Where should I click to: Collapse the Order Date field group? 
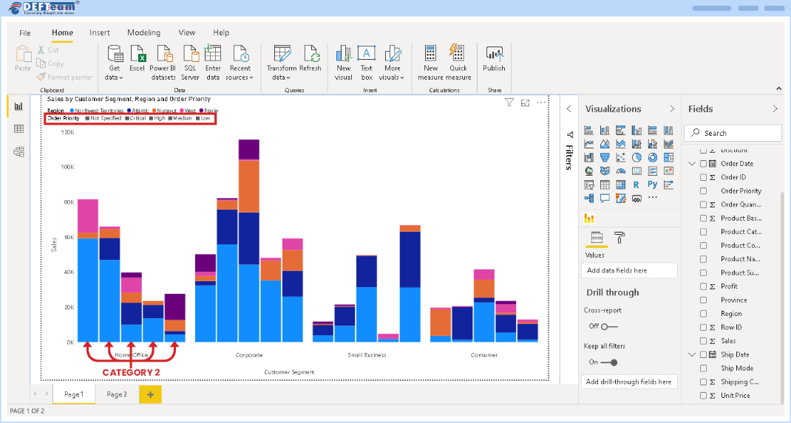pyautogui.click(x=692, y=164)
